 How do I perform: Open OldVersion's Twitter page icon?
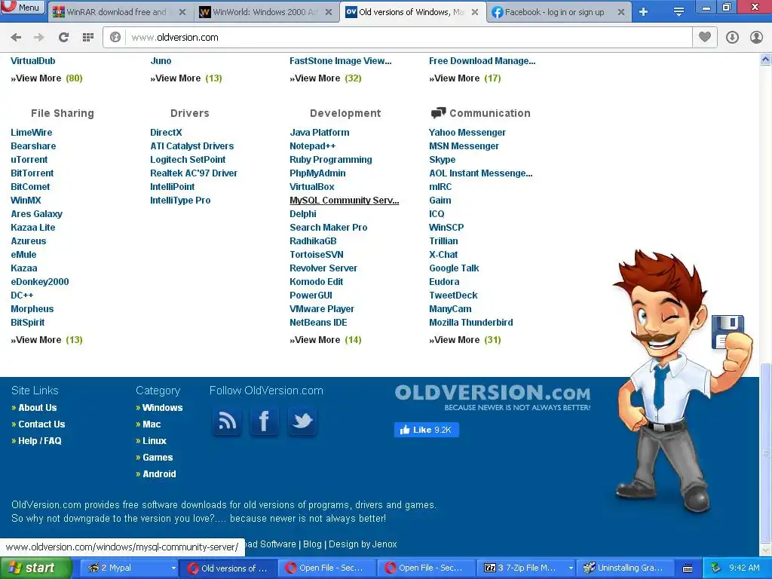[x=302, y=421]
